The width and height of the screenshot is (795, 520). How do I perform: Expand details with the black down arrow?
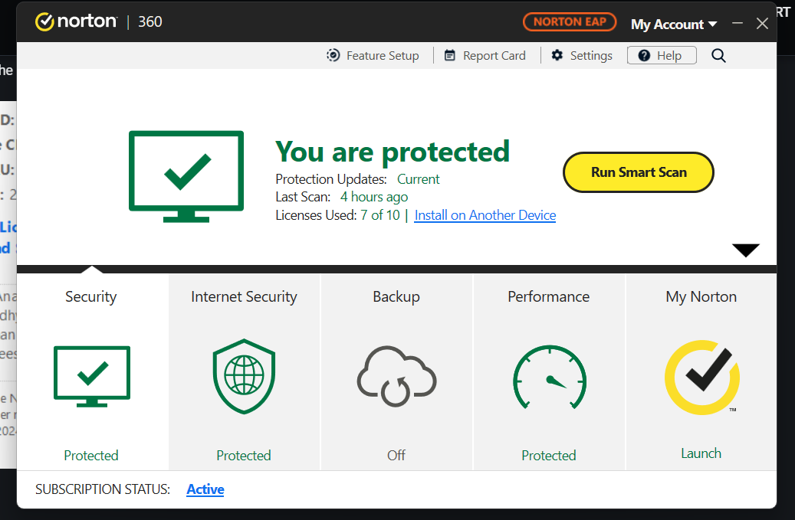(x=745, y=250)
